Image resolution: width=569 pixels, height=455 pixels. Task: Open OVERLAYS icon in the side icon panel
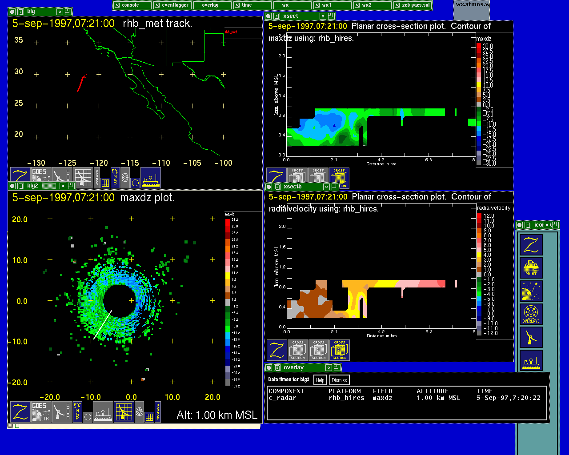[531, 315]
